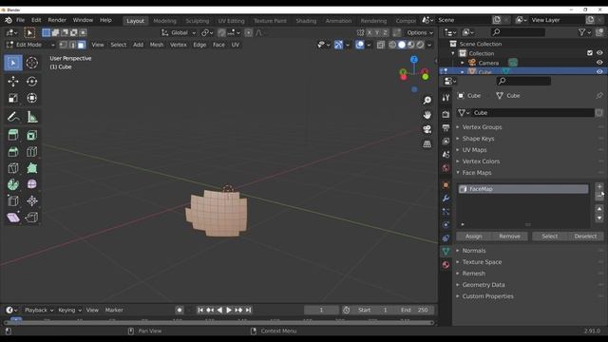Select the Poly Build tool
Viewport: 608px width, 342px height.
point(31,168)
